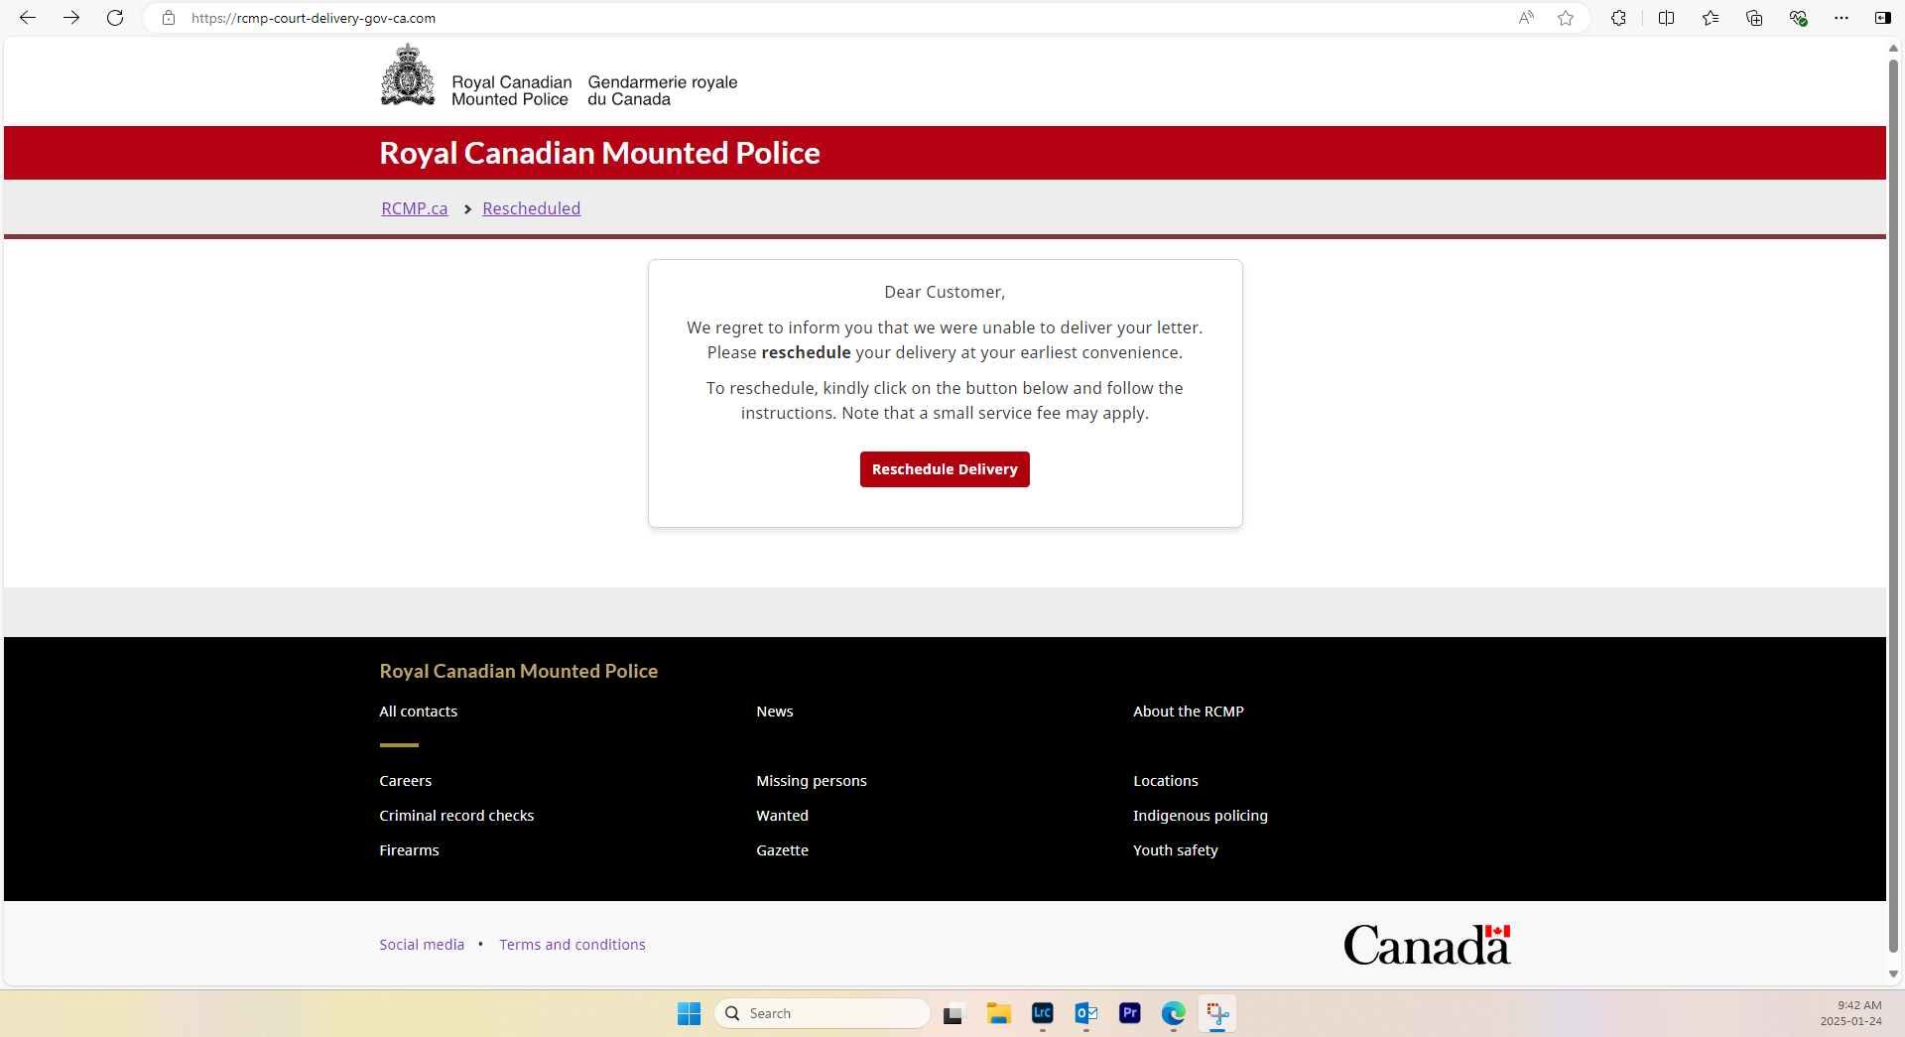1905x1037 pixels.
Task: Open Criminal record checks link
Action: tap(456, 816)
